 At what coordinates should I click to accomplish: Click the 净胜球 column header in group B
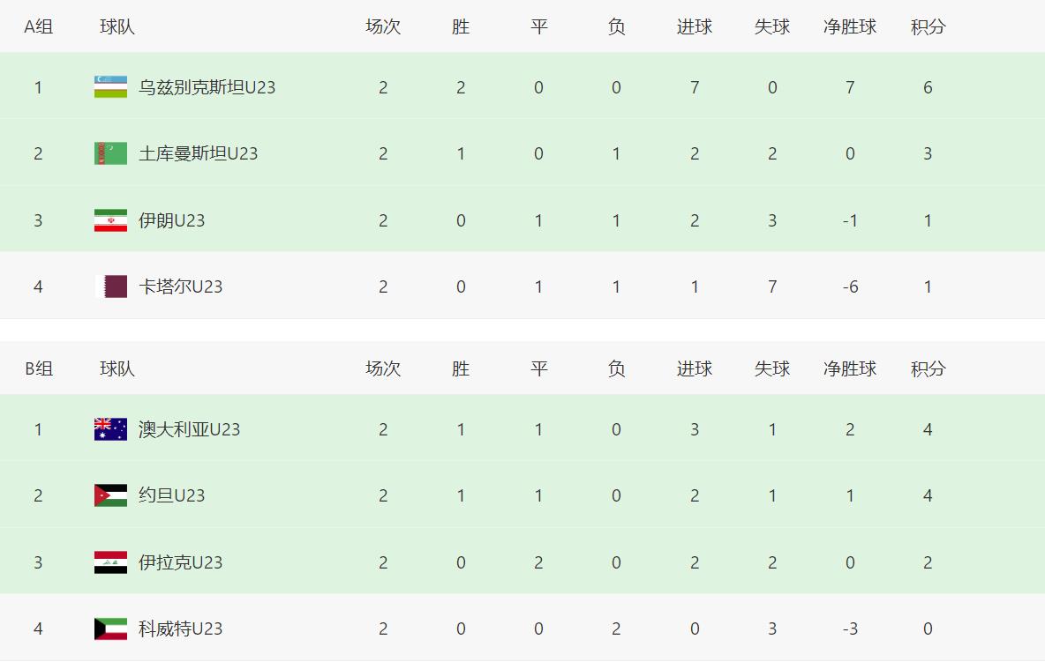[x=850, y=368]
